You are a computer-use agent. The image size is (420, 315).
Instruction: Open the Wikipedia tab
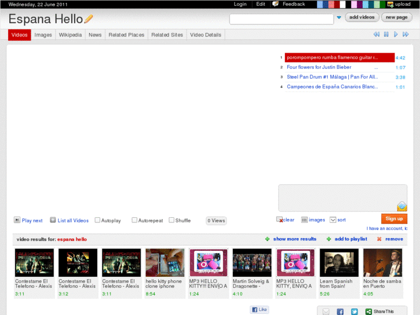70,35
